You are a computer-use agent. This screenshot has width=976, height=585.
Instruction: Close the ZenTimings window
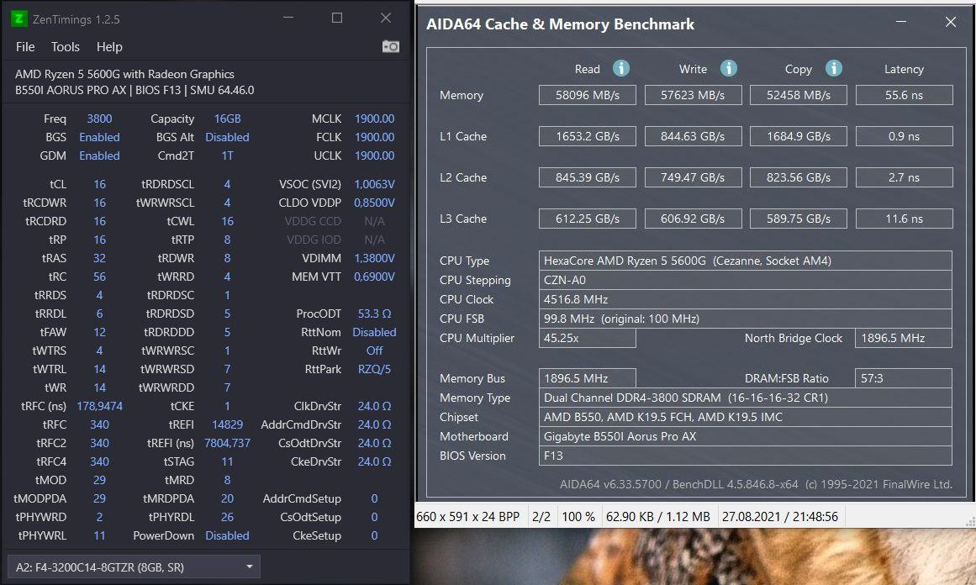pos(386,18)
